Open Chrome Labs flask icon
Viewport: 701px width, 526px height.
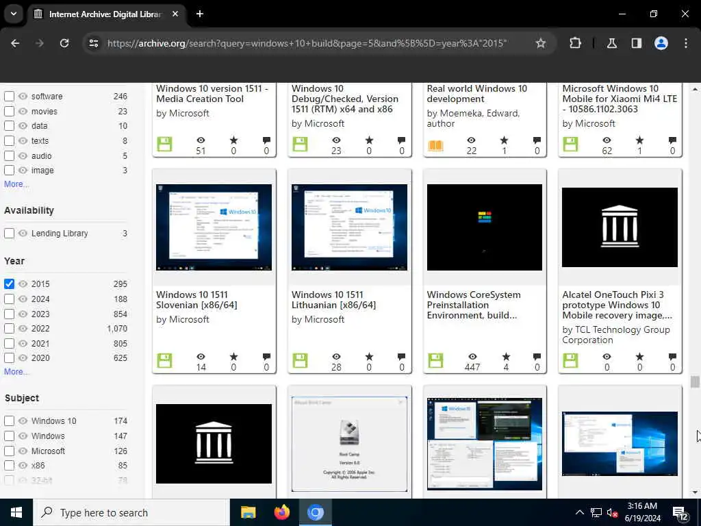coord(611,43)
